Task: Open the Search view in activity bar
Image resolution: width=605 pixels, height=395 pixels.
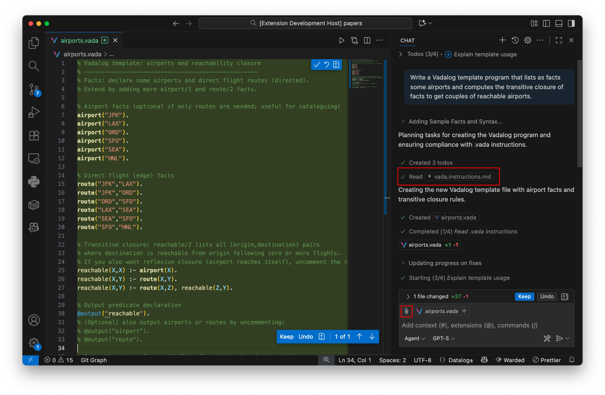Action: (34, 66)
